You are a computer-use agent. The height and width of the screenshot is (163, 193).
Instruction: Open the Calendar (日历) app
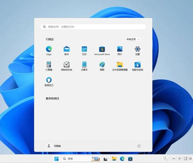(x=84, y=51)
